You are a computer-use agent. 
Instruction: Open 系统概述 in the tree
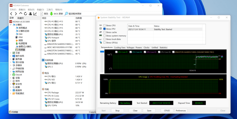click(x=21, y=28)
